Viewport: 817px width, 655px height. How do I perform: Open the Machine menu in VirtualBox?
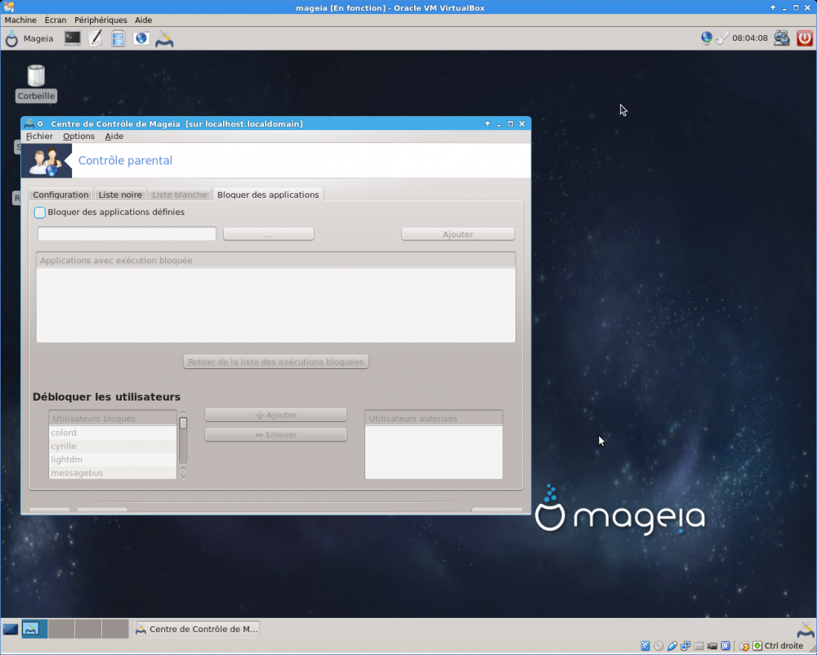(x=20, y=20)
